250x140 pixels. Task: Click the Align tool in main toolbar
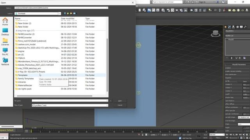[144, 10]
